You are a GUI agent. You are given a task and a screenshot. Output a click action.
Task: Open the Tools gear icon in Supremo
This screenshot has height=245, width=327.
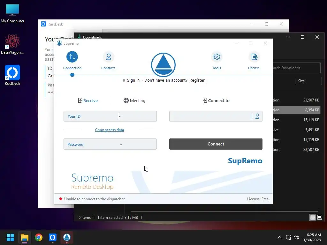(217, 57)
